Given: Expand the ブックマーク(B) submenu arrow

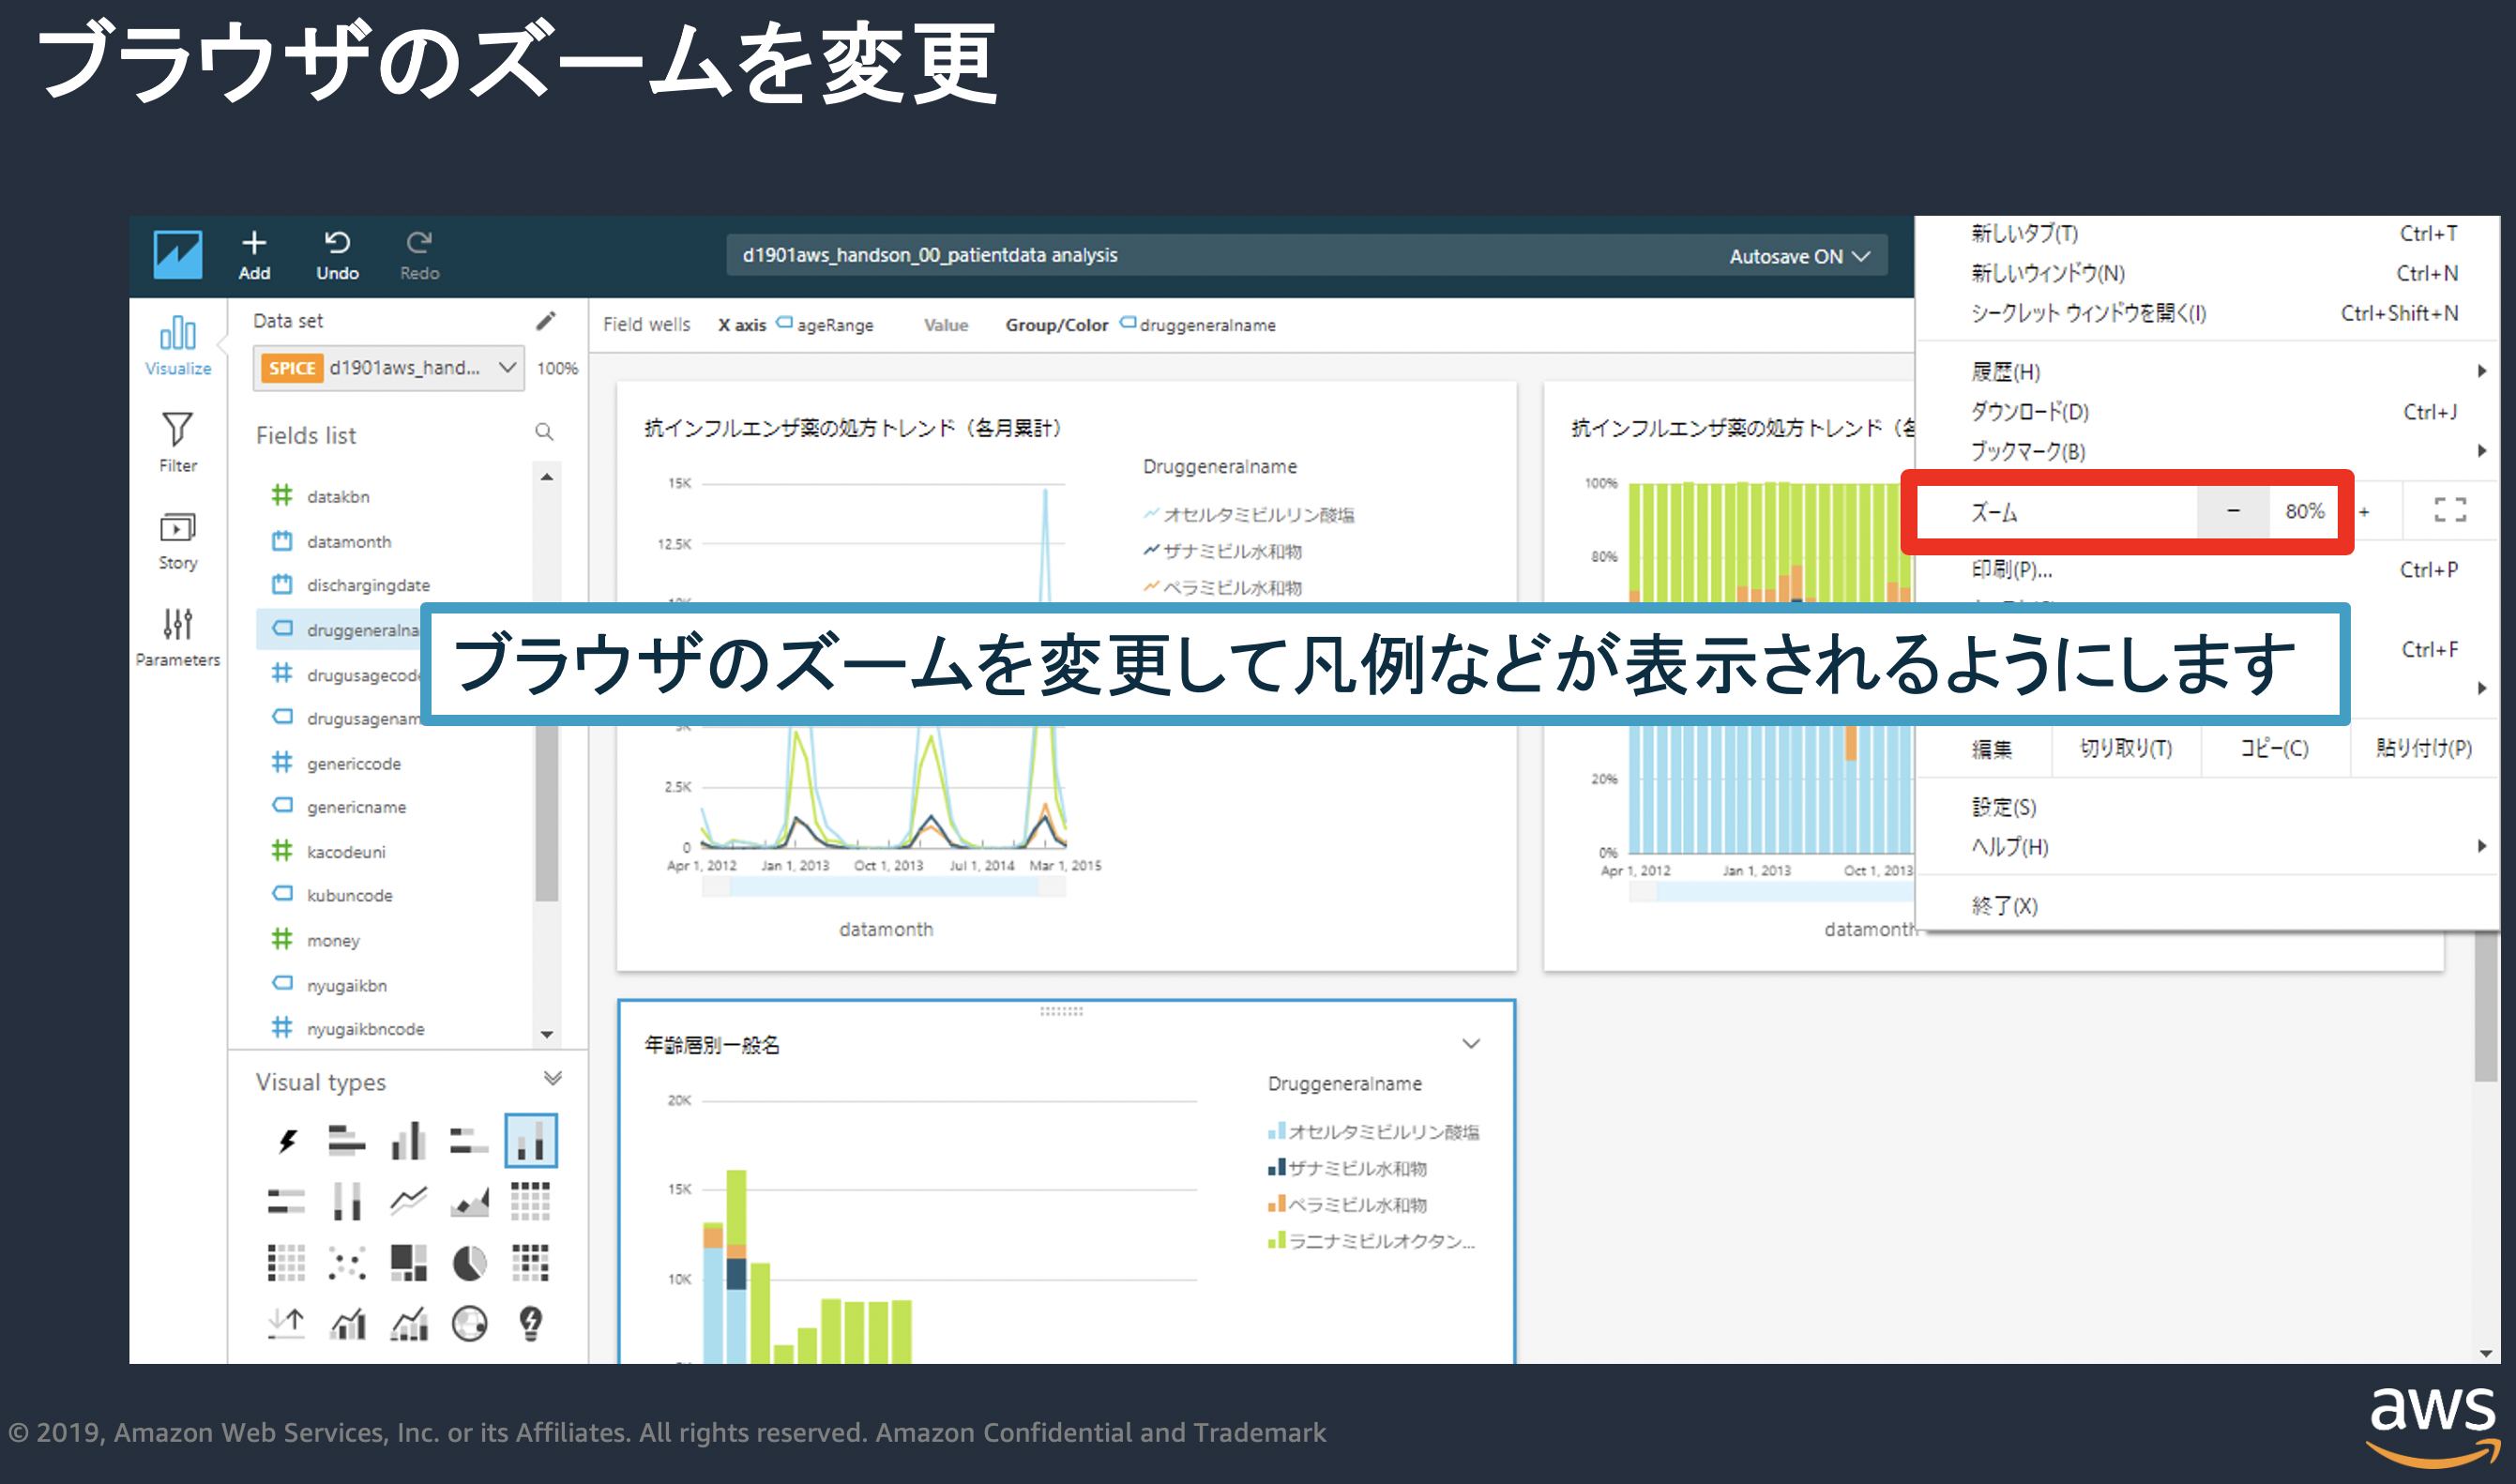Looking at the screenshot, I should click(x=2482, y=451).
